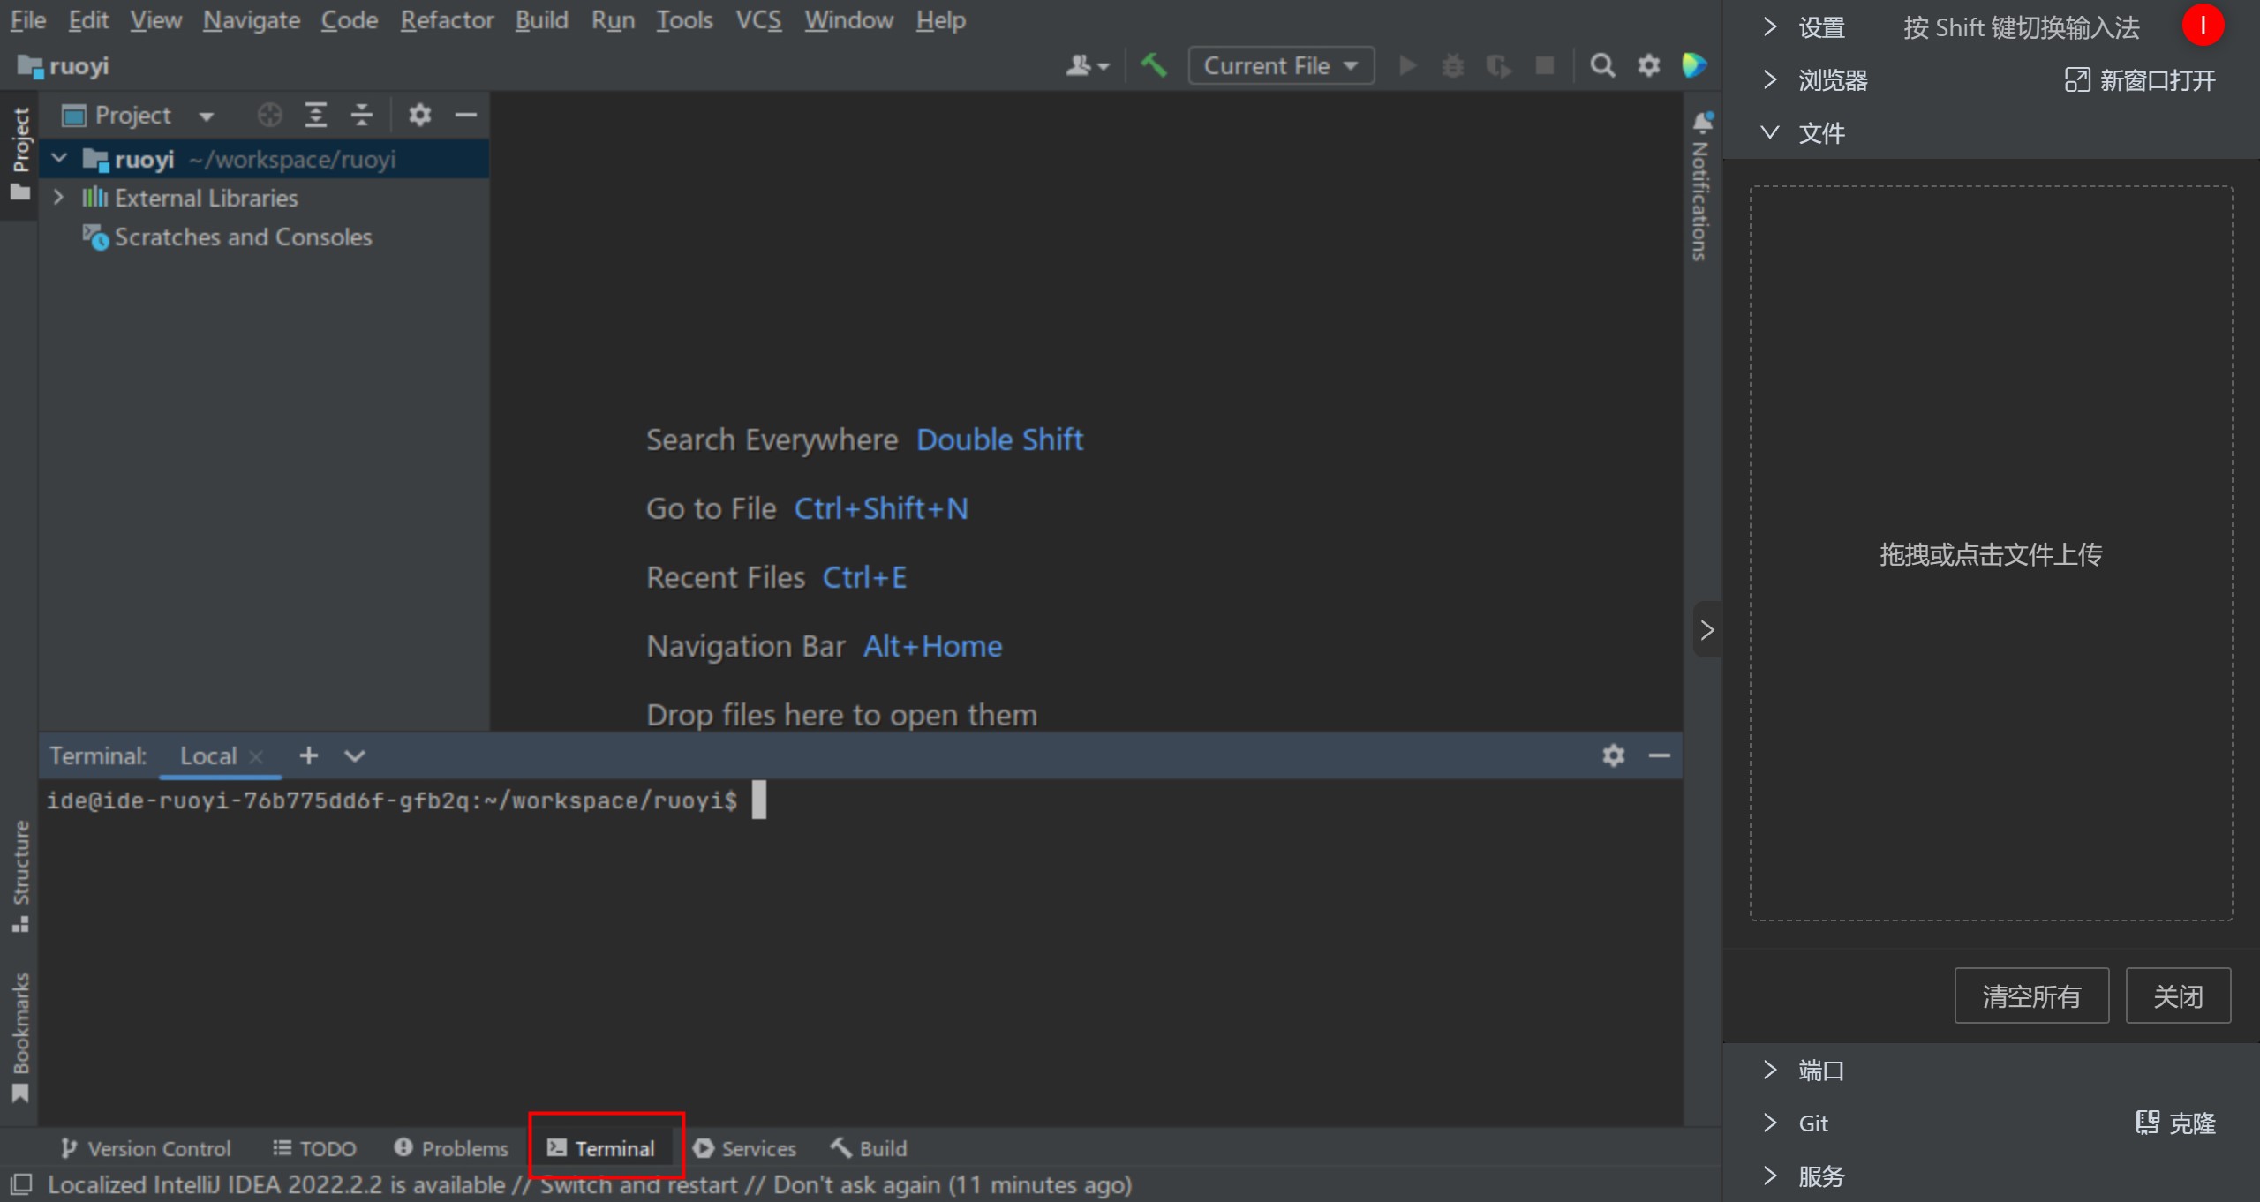Open Terminal settings gear icon
The width and height of the screenshot is (2260, 1202).
[x=1613, y=755]
